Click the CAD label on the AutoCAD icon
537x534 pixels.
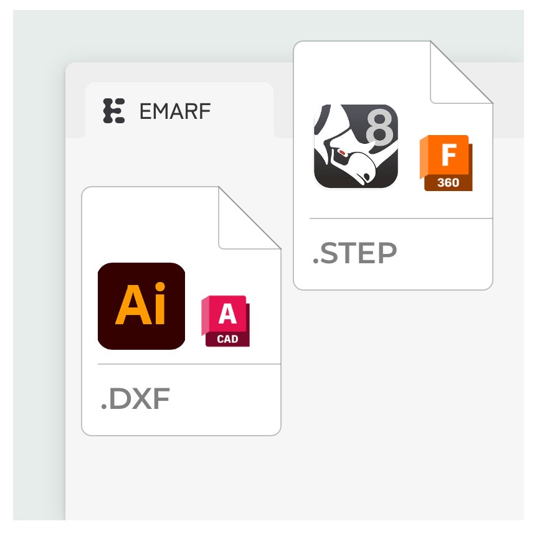227,339
